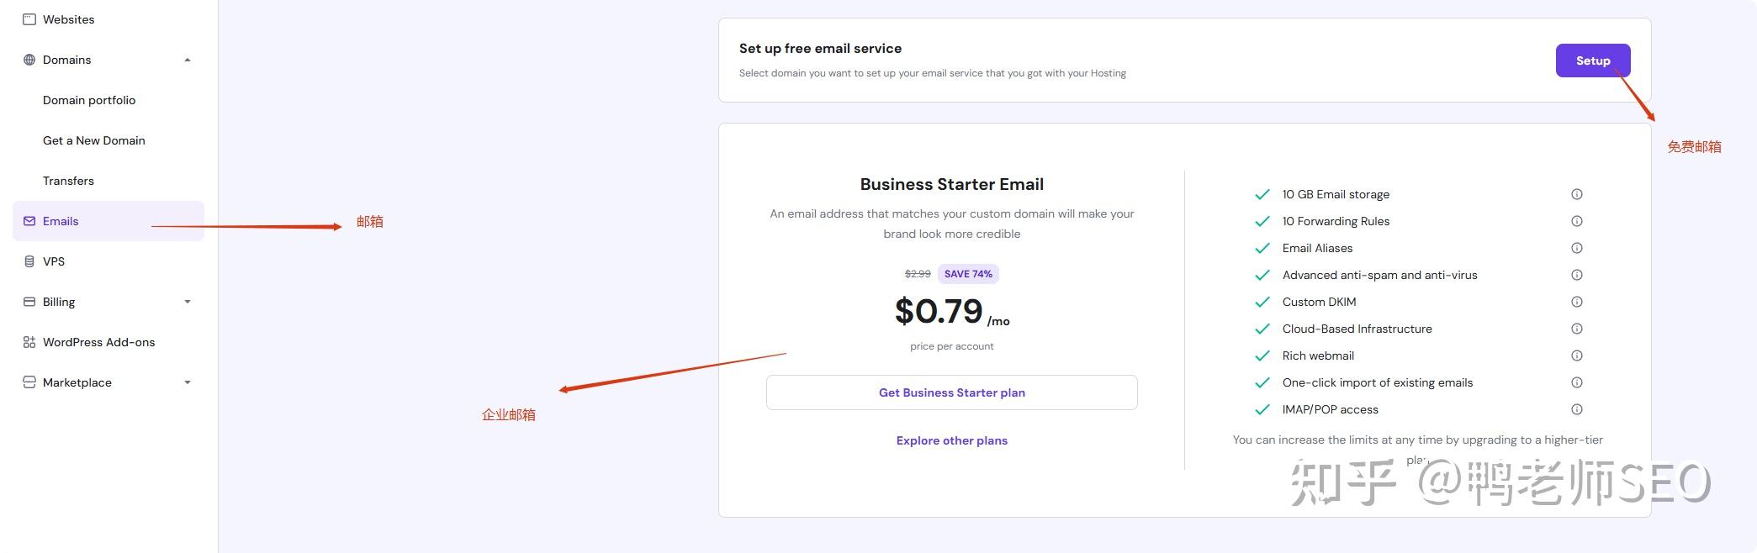Click the Billing card icon
1757x553 pixels.
[29, 302]
